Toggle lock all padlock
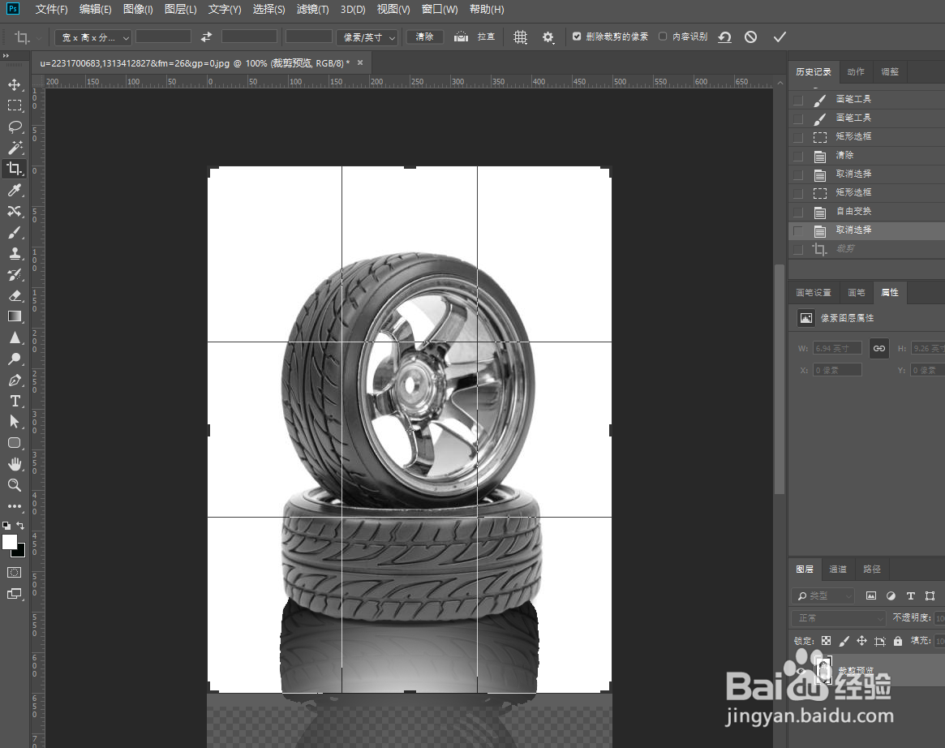This screenshot has width=945, height=748. click(898, 641)
